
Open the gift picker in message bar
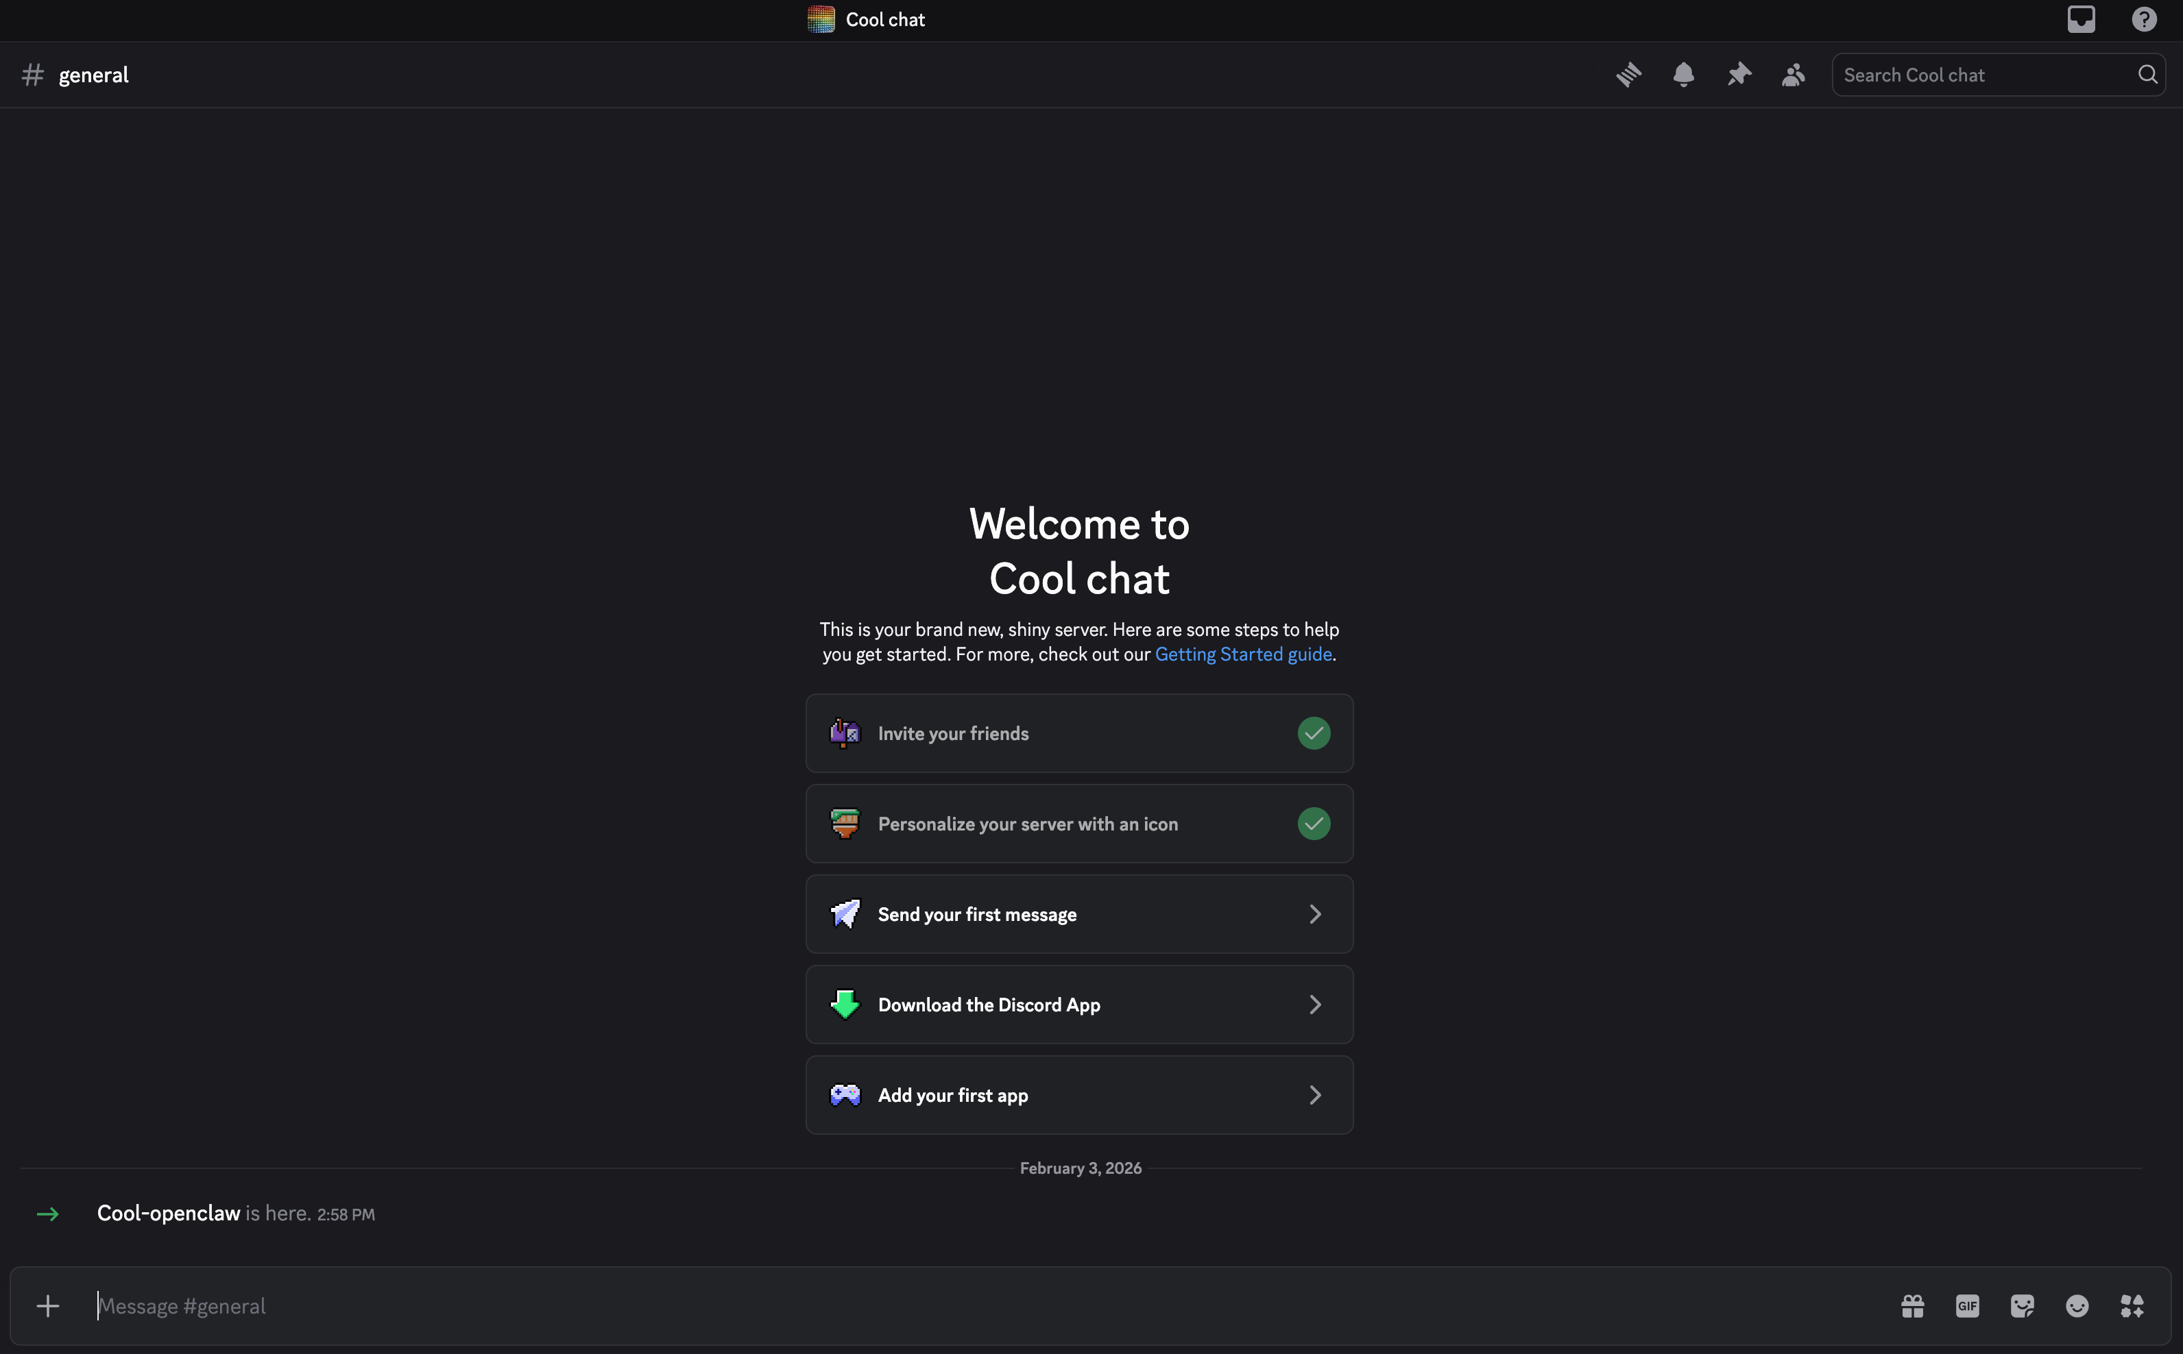(1912, 1305)
